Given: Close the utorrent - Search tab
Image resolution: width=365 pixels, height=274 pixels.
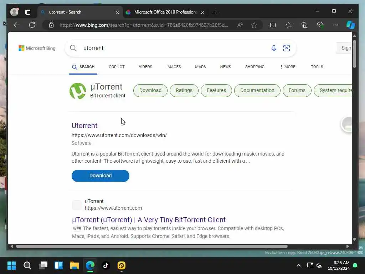Looking at the screenshot, I should (x=118, y=12).
